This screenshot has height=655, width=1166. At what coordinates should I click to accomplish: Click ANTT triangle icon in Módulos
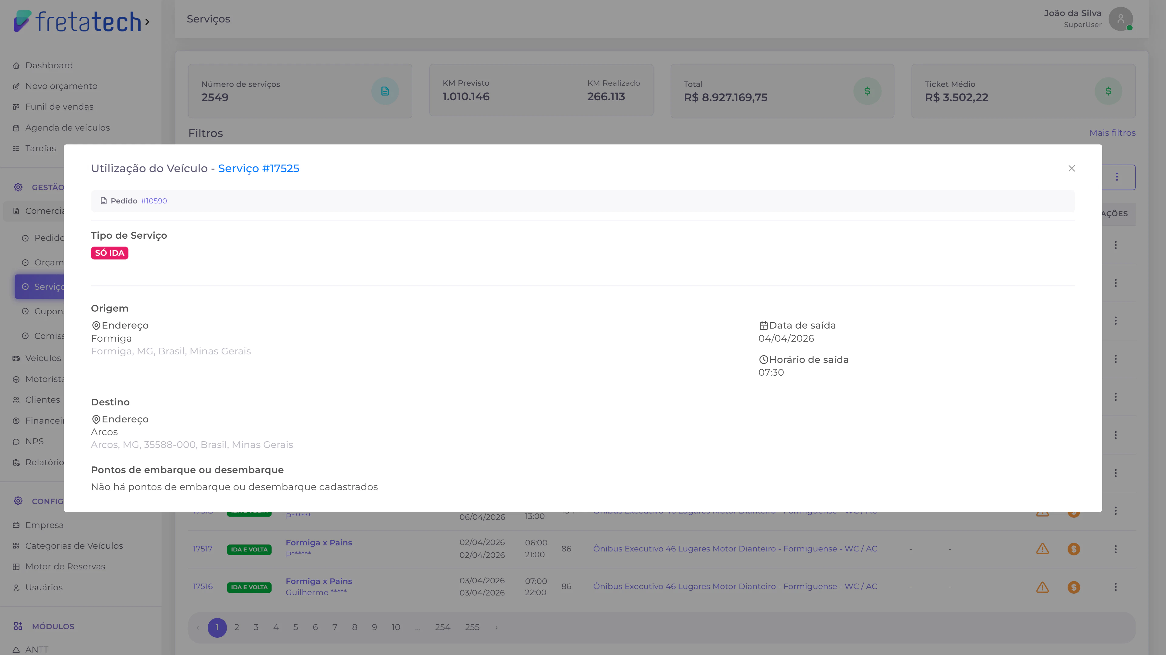coord(16,650)
